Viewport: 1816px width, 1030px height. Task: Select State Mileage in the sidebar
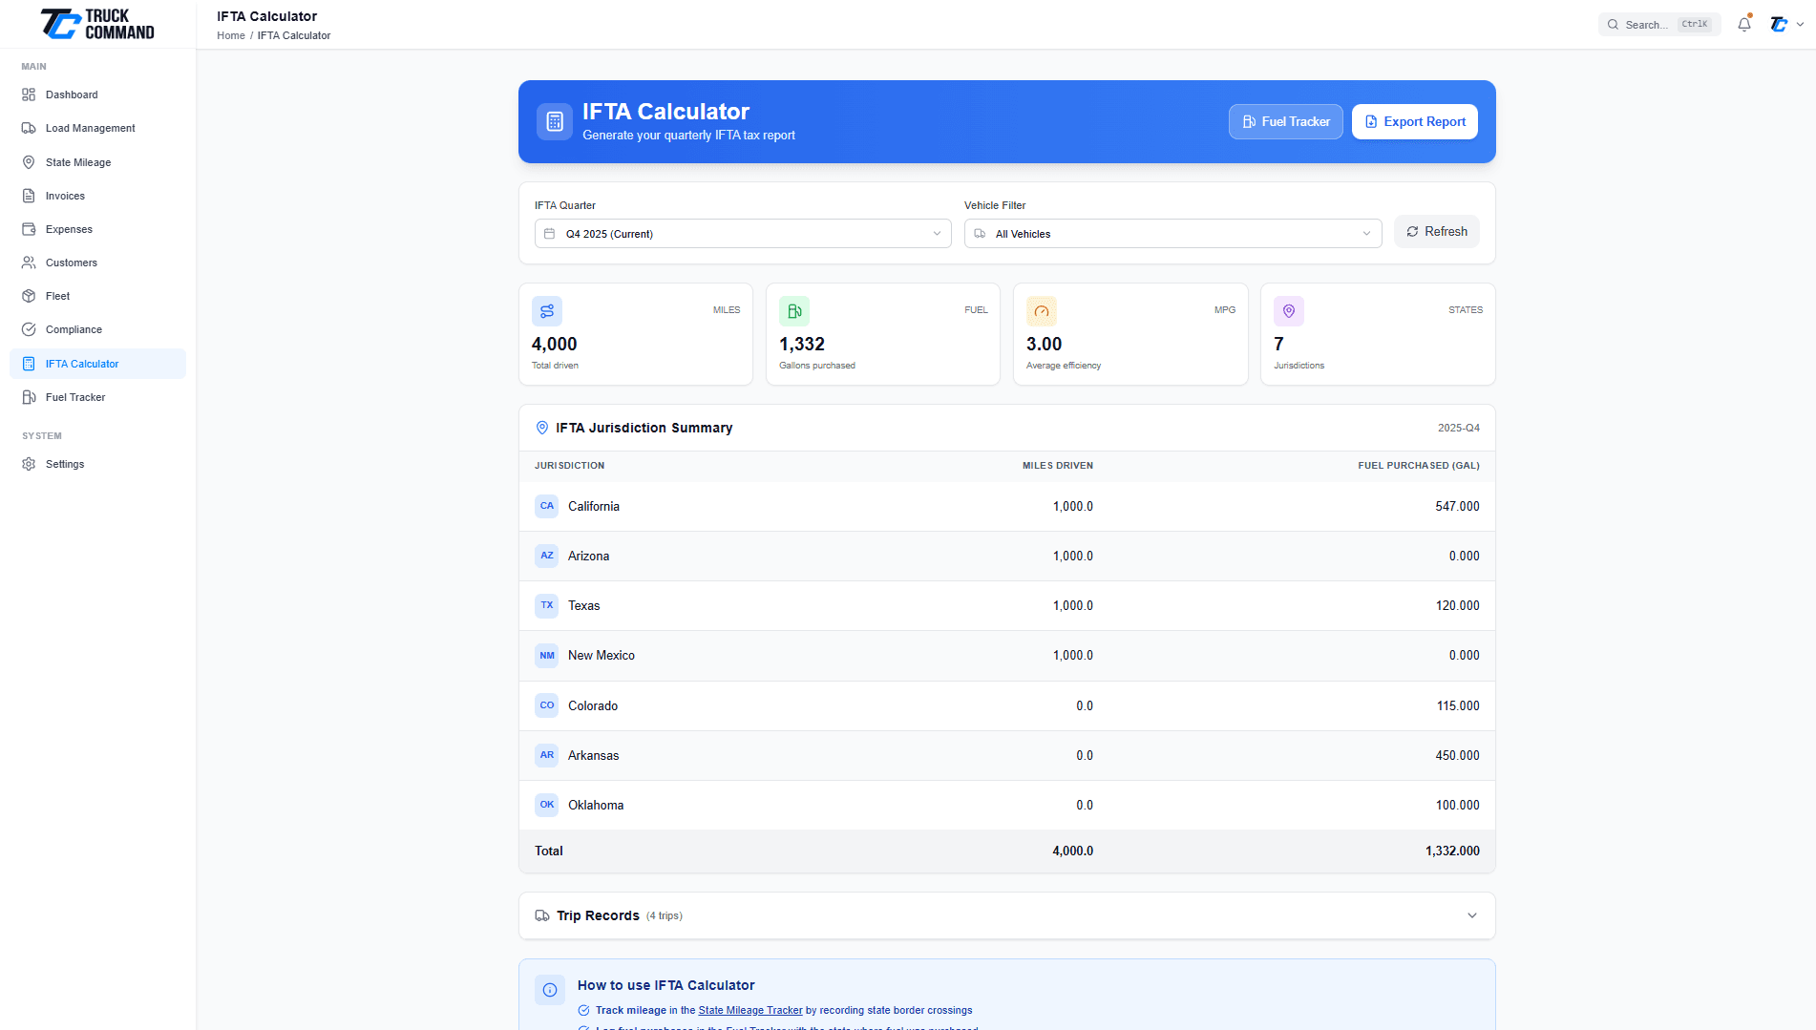coord(30,162)
